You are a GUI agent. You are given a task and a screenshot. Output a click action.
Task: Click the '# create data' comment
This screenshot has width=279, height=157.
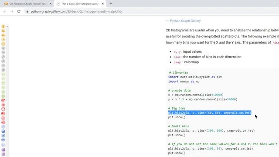click(x=180, y=90)
